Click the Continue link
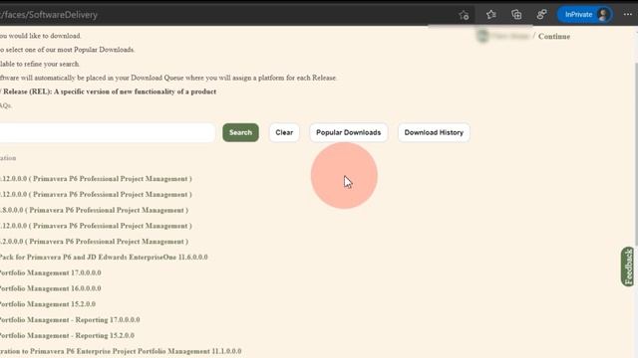Screen dimensions: 638x358 pos(554,36)
